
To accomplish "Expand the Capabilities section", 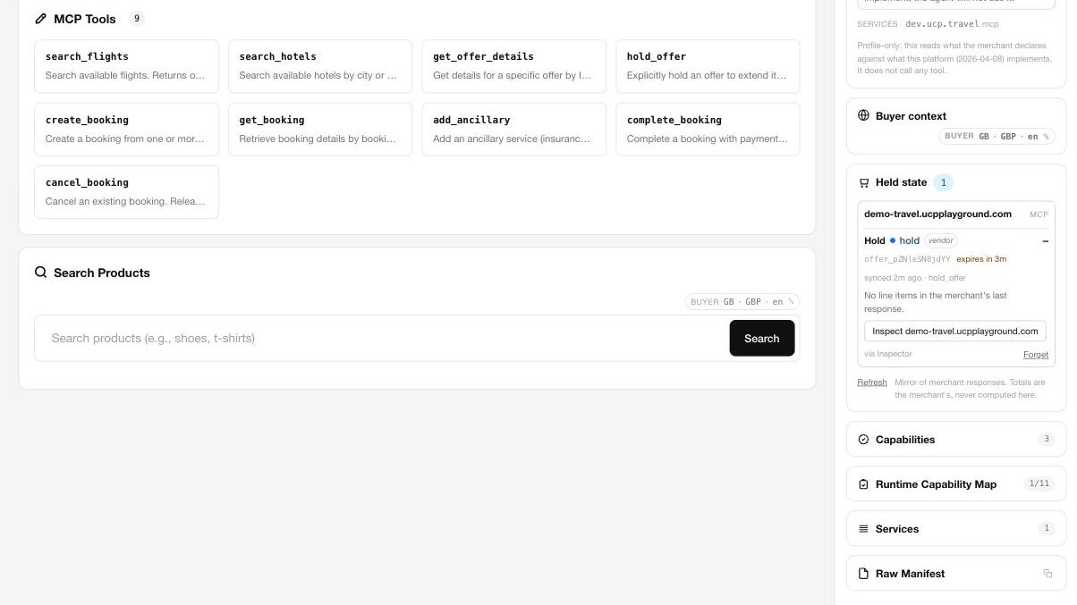I will (956, 440).
